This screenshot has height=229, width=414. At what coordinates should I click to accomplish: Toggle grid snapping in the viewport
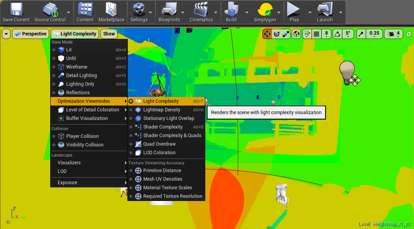point(317,34)
